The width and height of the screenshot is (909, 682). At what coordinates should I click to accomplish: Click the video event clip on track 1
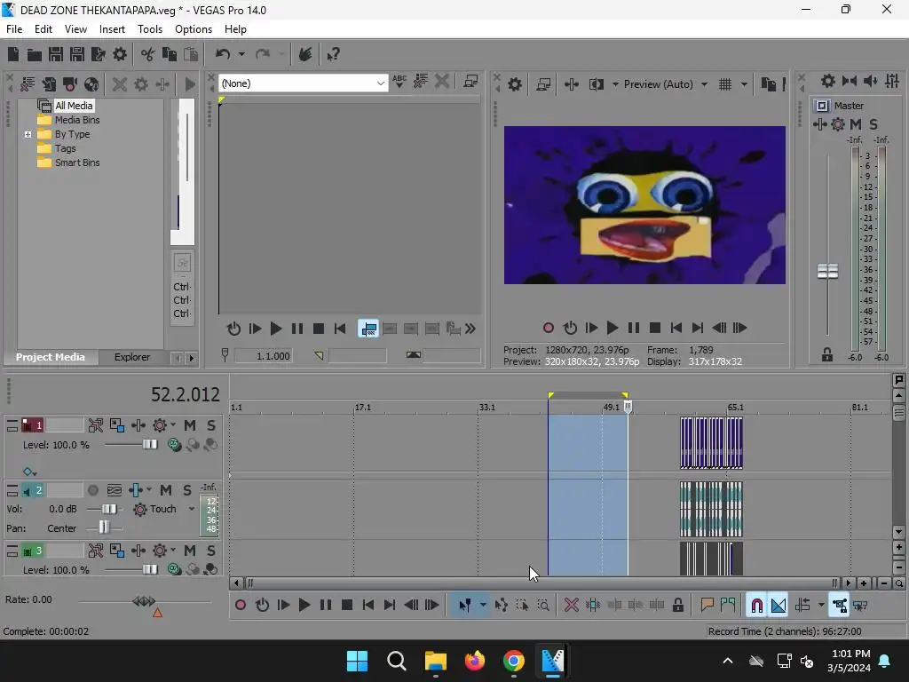pos(711,443)
